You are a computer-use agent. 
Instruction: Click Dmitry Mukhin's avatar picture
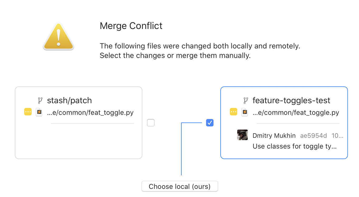click(242, 135)
